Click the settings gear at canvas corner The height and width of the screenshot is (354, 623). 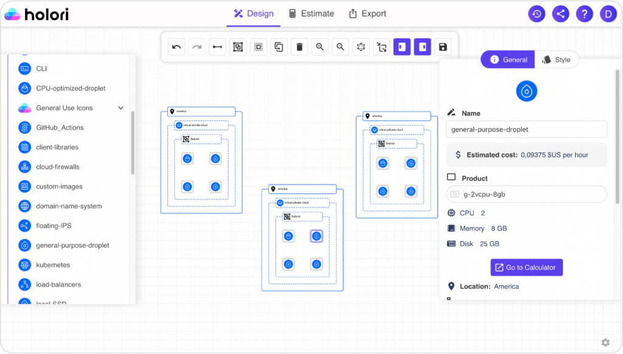coord(605,342)
